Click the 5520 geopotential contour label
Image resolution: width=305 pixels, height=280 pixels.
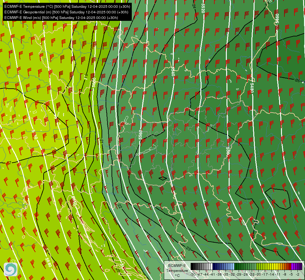pos(203,8)
